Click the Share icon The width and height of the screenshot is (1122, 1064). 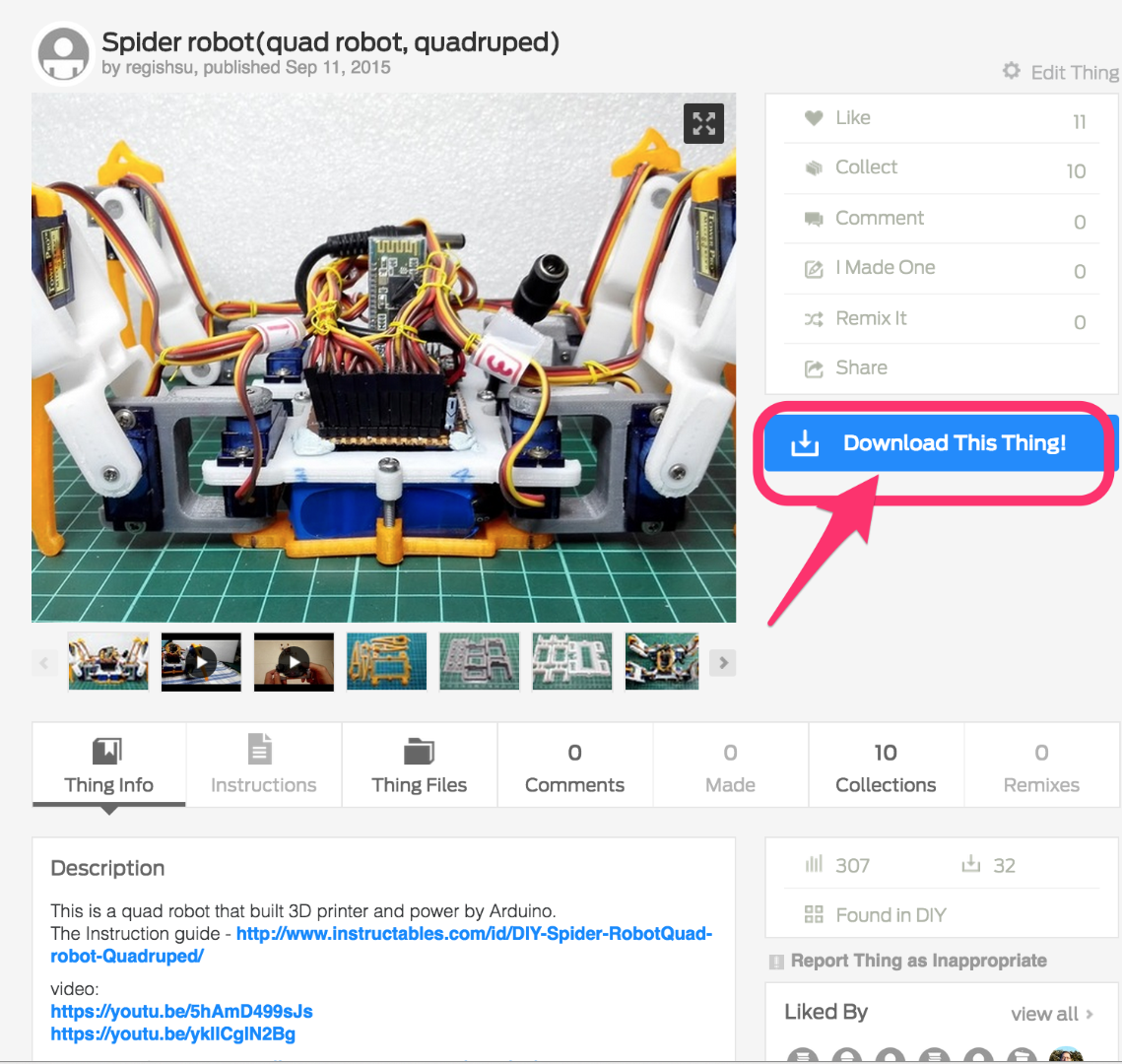813,367
